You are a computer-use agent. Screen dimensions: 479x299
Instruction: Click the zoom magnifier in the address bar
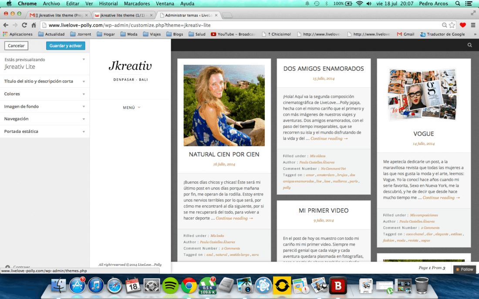click(x=445, y=25)
